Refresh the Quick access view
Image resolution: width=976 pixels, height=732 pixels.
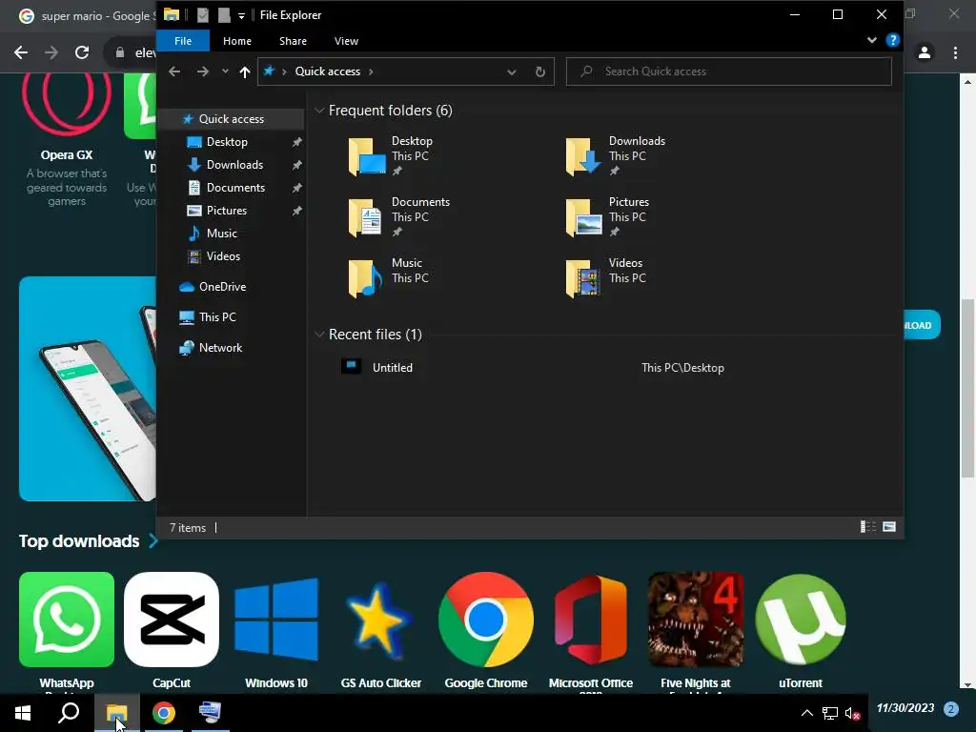[540, 71]
